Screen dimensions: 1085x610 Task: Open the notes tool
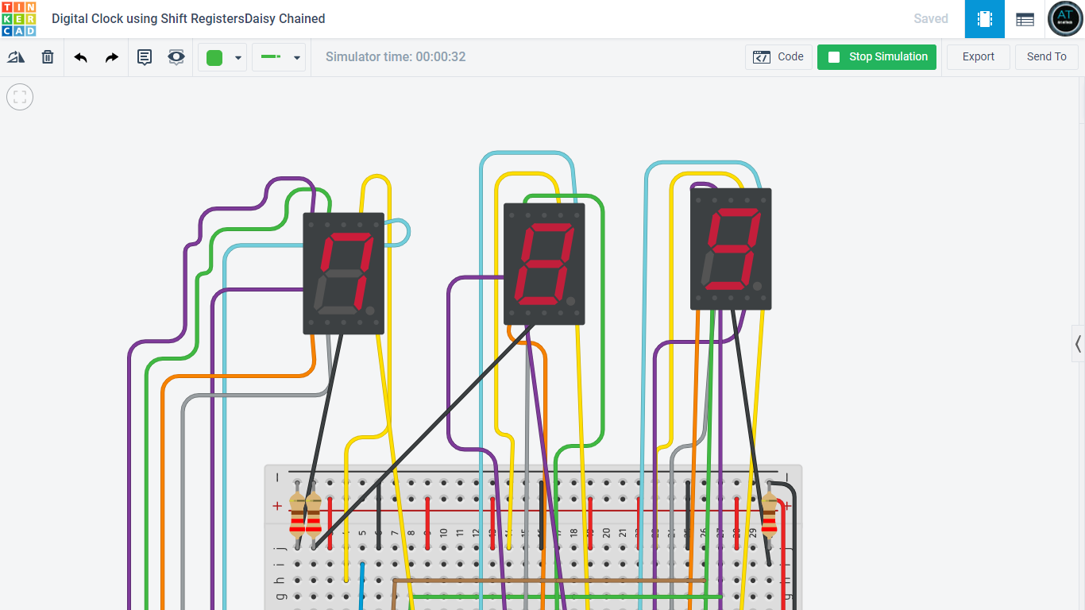pos(145,57)
